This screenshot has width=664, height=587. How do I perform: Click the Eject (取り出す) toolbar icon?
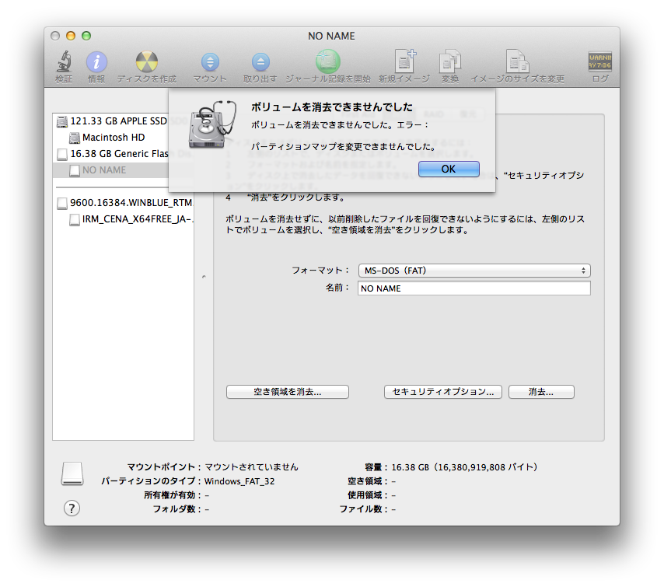tap(260, 62)
